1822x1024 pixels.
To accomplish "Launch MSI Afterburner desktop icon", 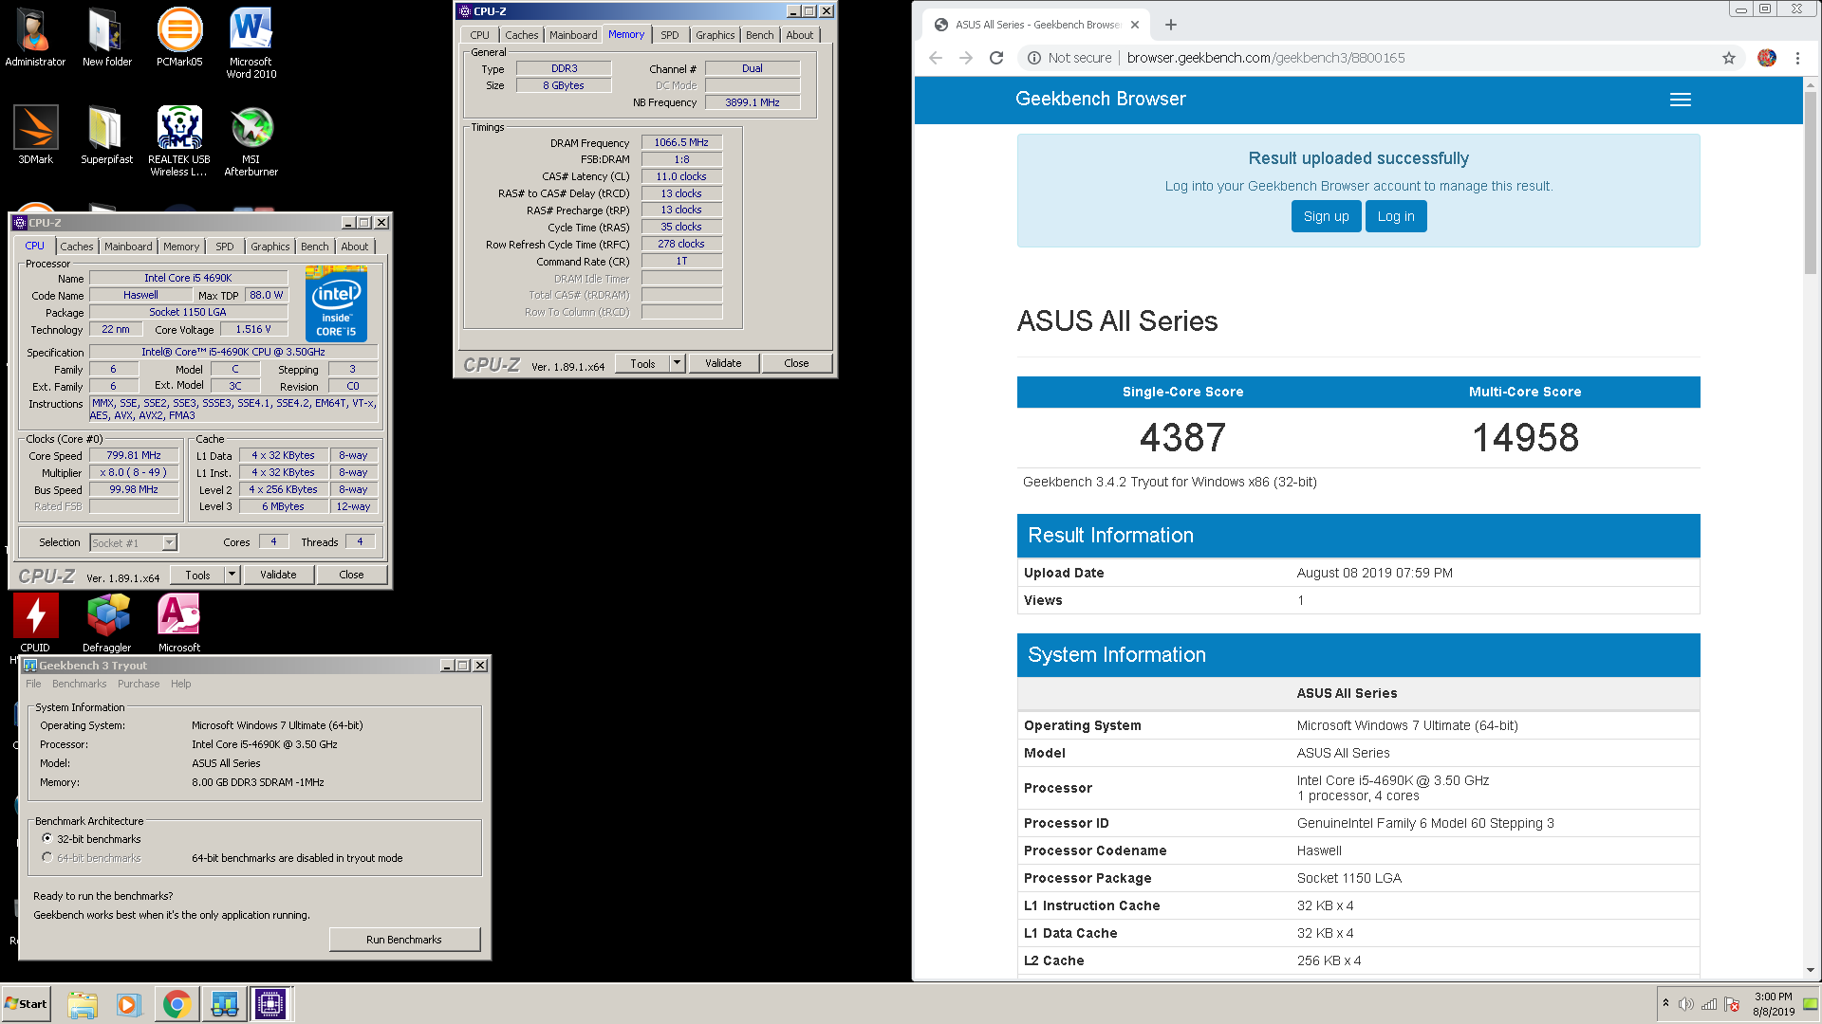I will point(251,140).
